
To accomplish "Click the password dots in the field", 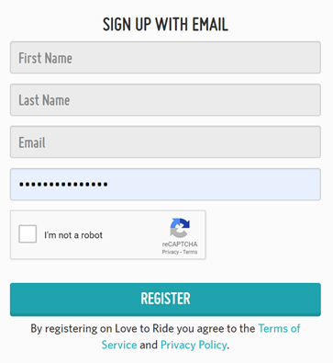I will (x=63, y=185).
